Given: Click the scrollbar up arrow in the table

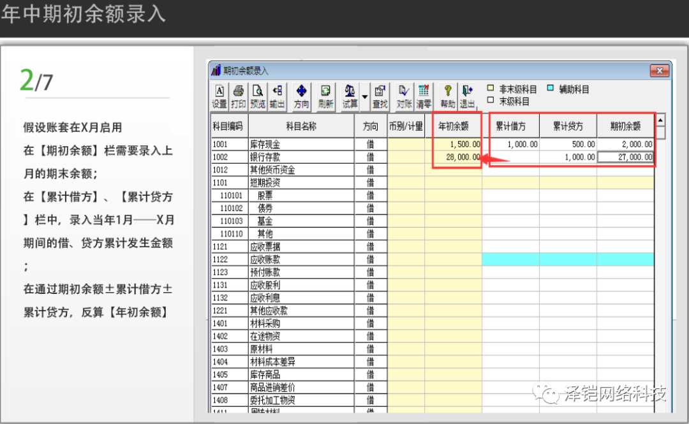Looking at the screenshot, I should pyautogui.click(x=660, y=120).
